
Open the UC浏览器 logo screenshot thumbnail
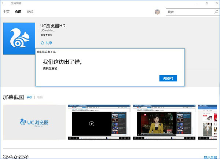34,122
